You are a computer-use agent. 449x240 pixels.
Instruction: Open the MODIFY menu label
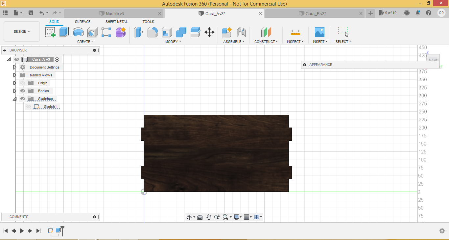click(x=173, y=42)
